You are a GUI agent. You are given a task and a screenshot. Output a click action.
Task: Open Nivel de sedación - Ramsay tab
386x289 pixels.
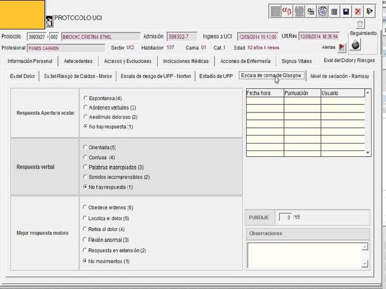pos(339,76)
